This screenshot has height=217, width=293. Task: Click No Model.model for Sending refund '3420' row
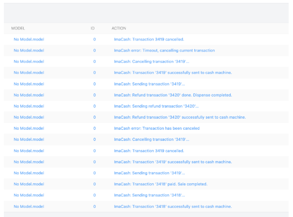coord(29,106)
